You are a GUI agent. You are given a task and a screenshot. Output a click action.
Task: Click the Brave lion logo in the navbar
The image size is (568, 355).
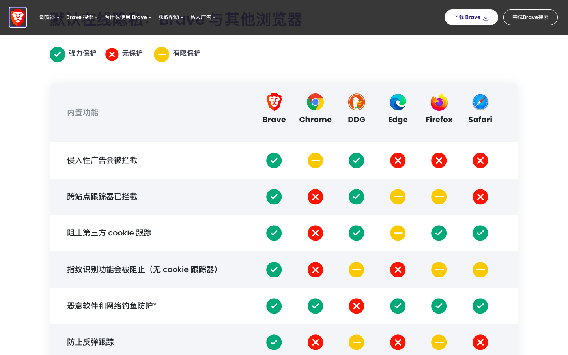[x=18, y=17]
